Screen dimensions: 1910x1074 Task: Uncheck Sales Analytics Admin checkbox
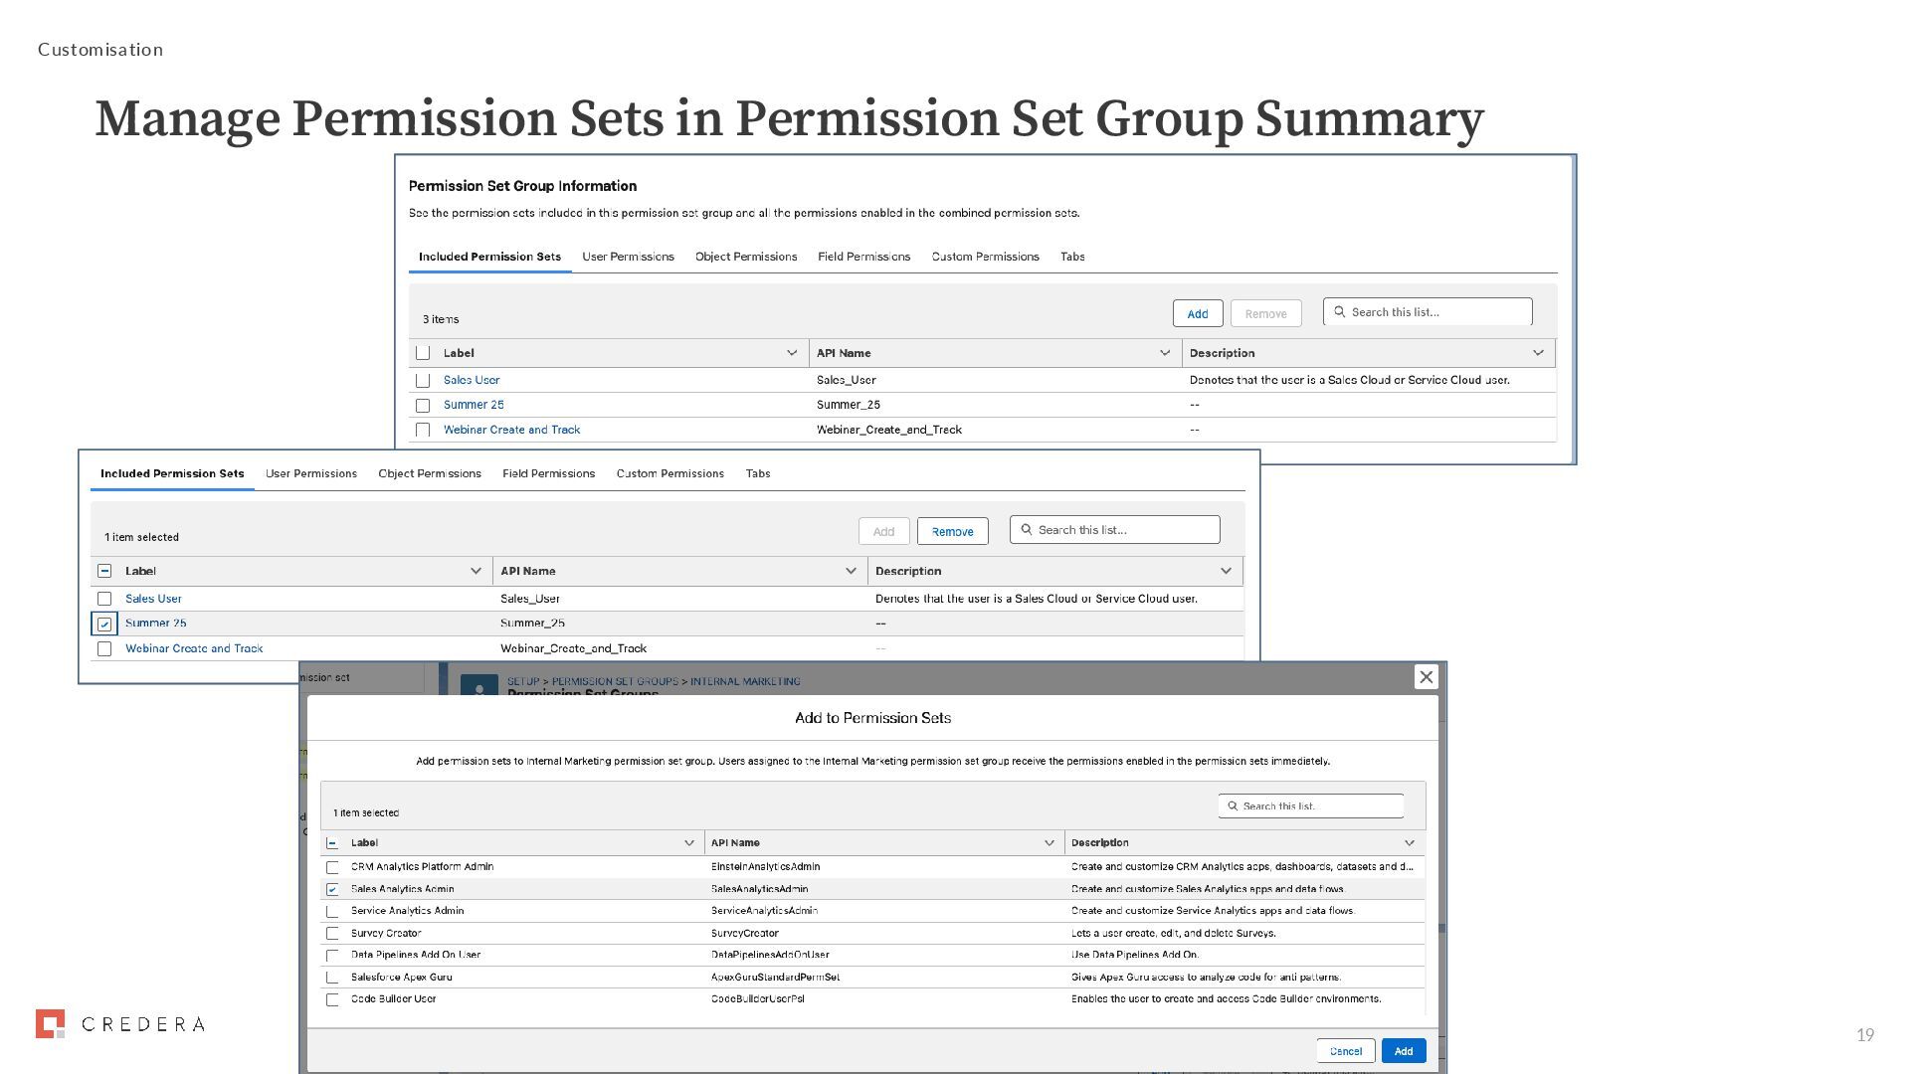pos(332,890)
